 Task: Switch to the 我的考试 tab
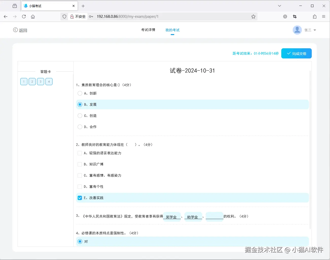pos(172,30)
